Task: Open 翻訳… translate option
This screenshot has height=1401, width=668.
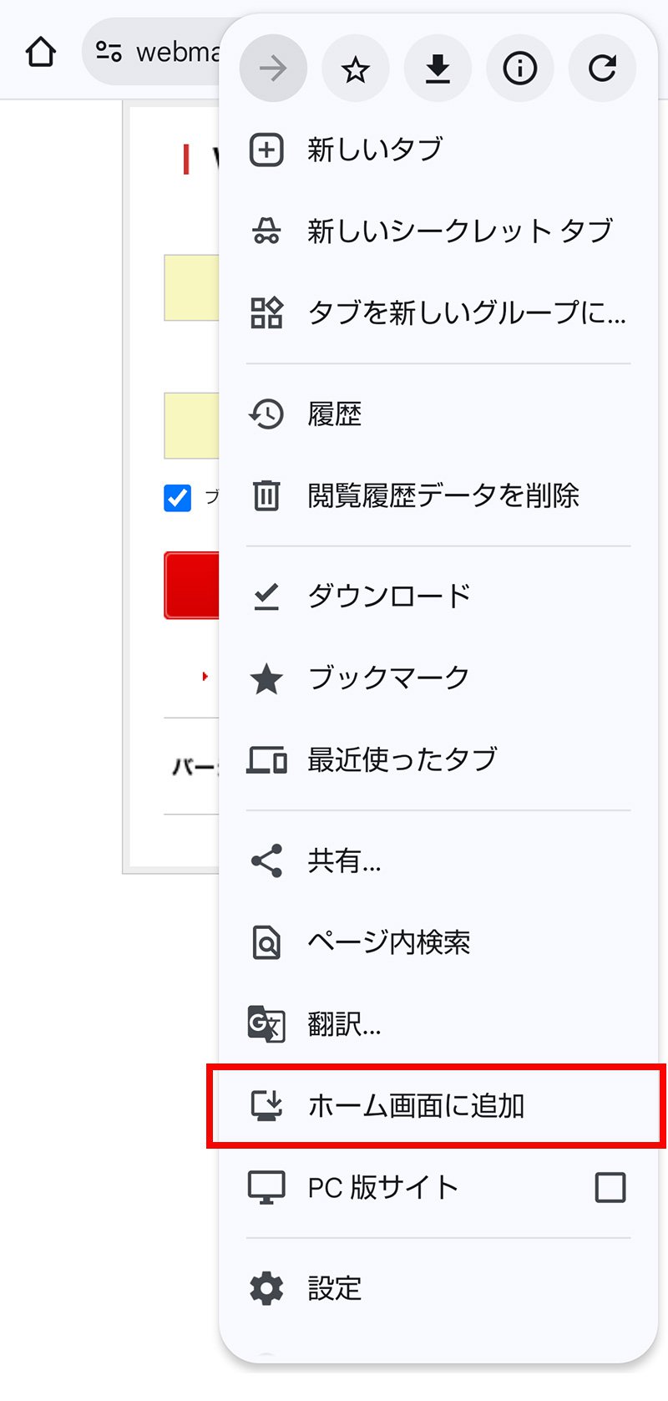Action: (x=344, y=1023)
